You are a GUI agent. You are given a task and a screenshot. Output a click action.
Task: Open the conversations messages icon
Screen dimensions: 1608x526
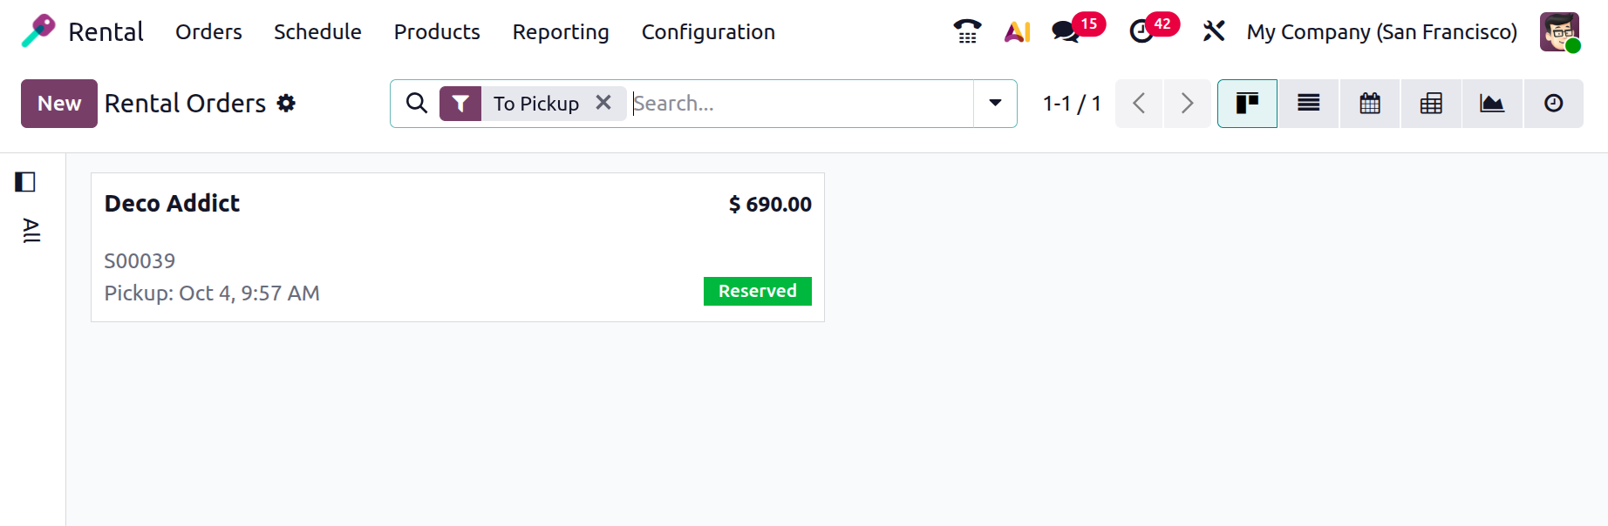(x=1066, y=32)
